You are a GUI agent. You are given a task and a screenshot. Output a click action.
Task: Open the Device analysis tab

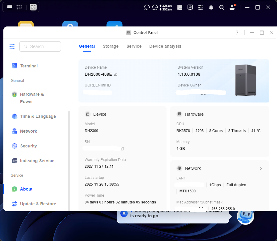pos(165,46)
